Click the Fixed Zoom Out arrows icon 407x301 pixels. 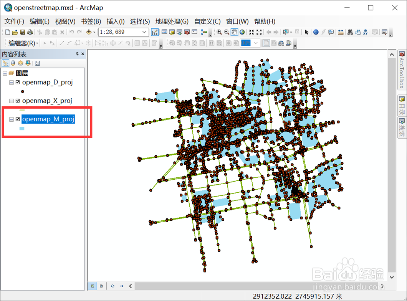(259, 32)
